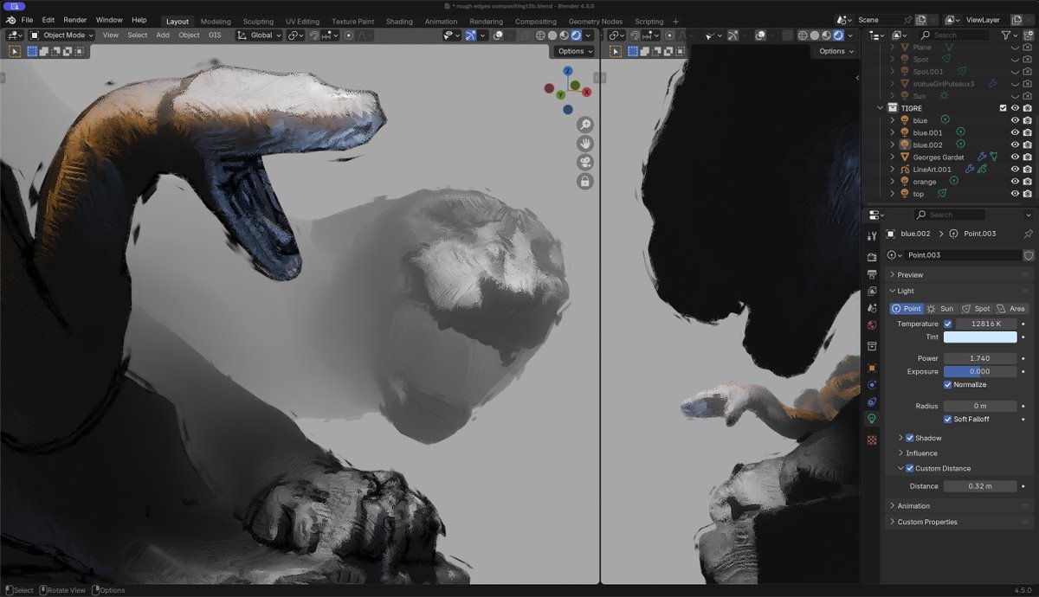1039x597 pixels.
Task: Select solid shading in right viewport header
Action: [x=814, y=35]
